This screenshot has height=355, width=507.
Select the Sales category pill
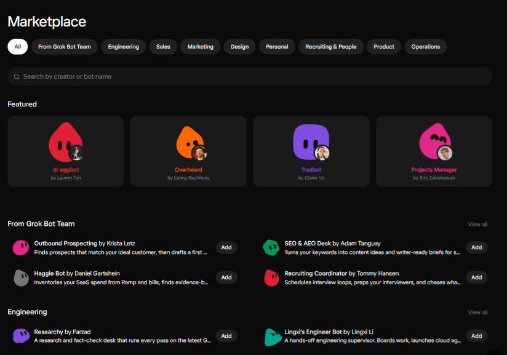click(x=163, y=47)
